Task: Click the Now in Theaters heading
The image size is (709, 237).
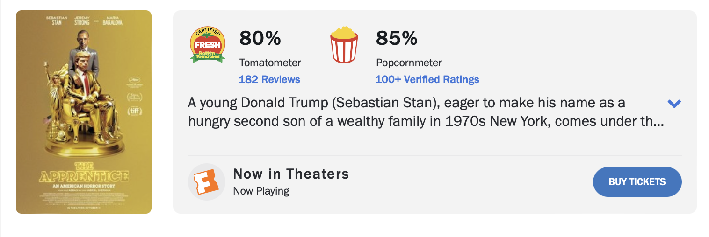Action: click(x=291, y=174)
